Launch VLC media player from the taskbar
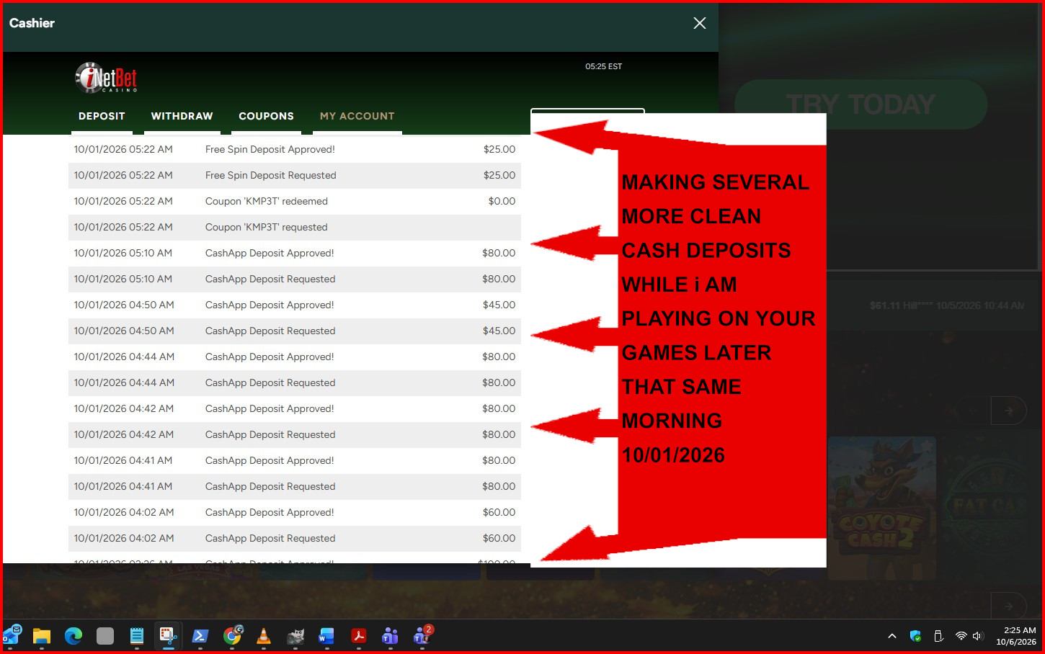The height and width of the screenshot is (654, 1045). [264, 636]
